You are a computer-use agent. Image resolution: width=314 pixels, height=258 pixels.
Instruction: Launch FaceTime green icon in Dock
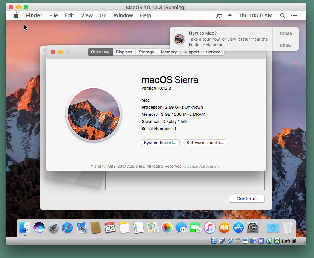tap(195, 228)
